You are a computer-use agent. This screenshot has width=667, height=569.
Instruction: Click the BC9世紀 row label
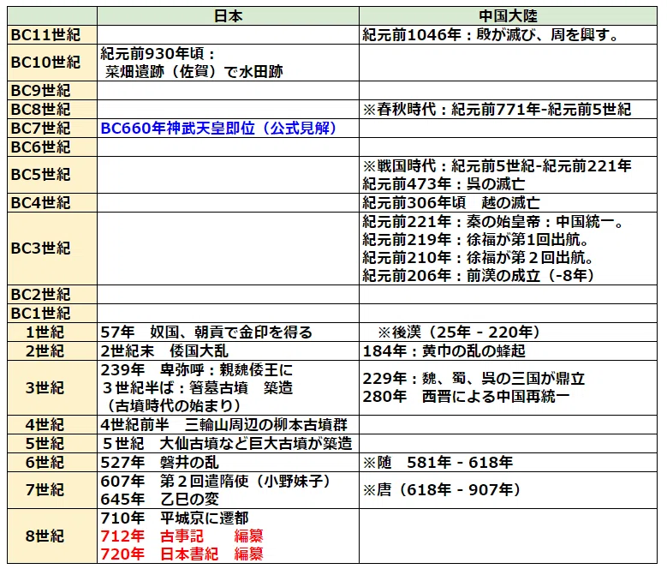(x=40, y=91)
